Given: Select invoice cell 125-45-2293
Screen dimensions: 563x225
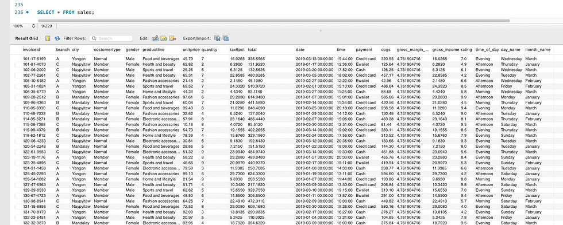Looking at the screenshot, I should point(34,174).
